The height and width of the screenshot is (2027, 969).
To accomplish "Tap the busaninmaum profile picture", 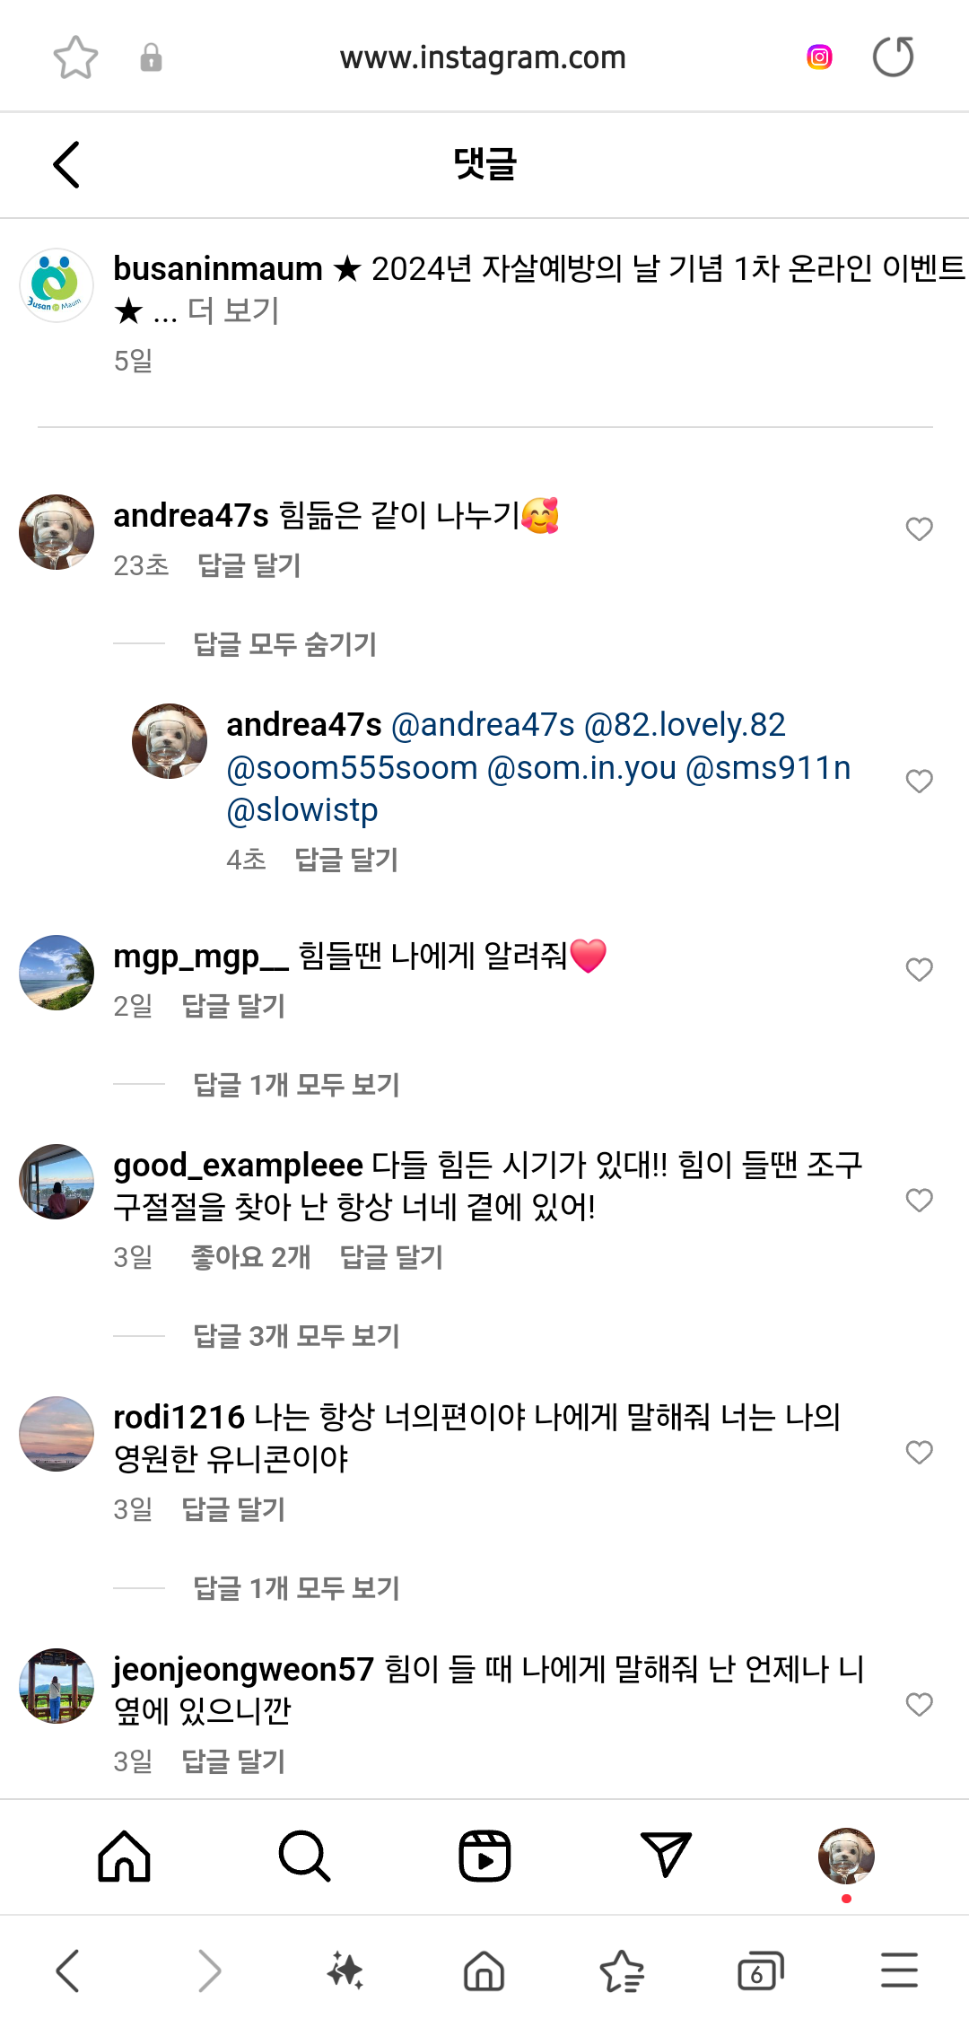I will point(57,286).
